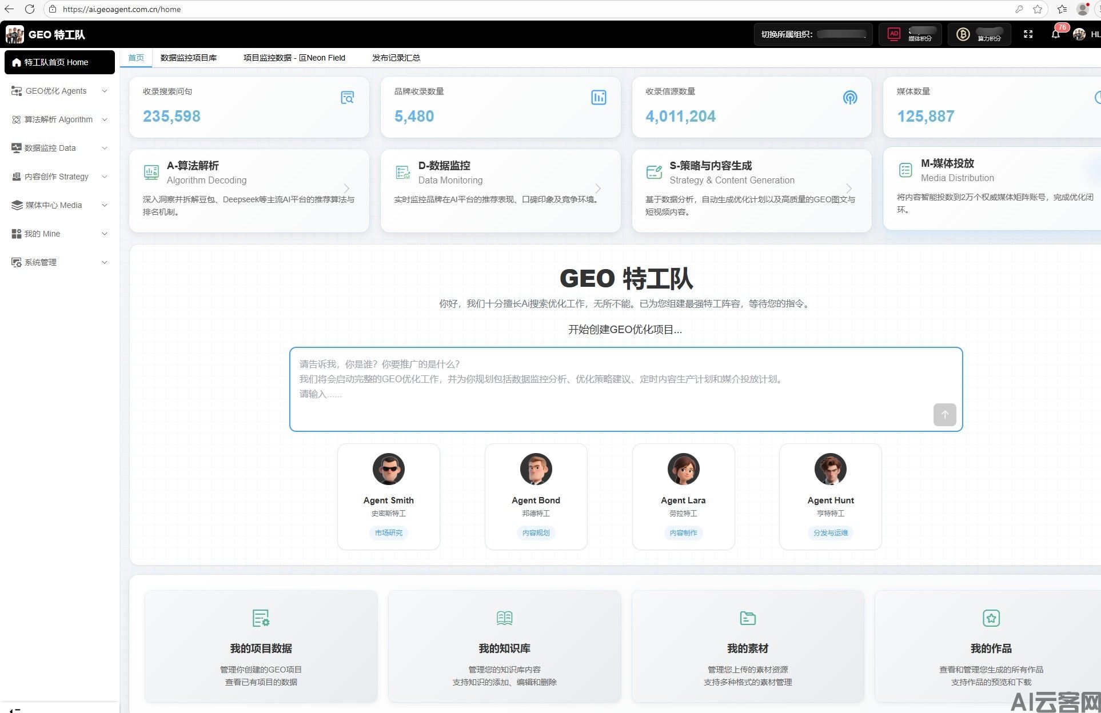Click the 品牌收录数量 chart icon
Image resolution: width=1101 pixels, height=713 pixels.
[x=599, y=98]
